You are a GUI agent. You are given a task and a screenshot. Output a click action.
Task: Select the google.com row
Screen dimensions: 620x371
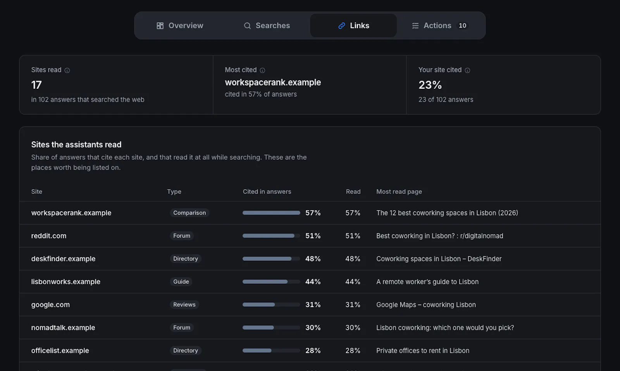point(310,305)
